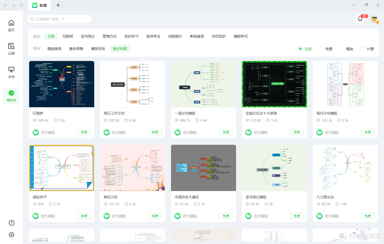
Task: Click the 知犀 app logo in tab
Action: click(x=35, y=5)
